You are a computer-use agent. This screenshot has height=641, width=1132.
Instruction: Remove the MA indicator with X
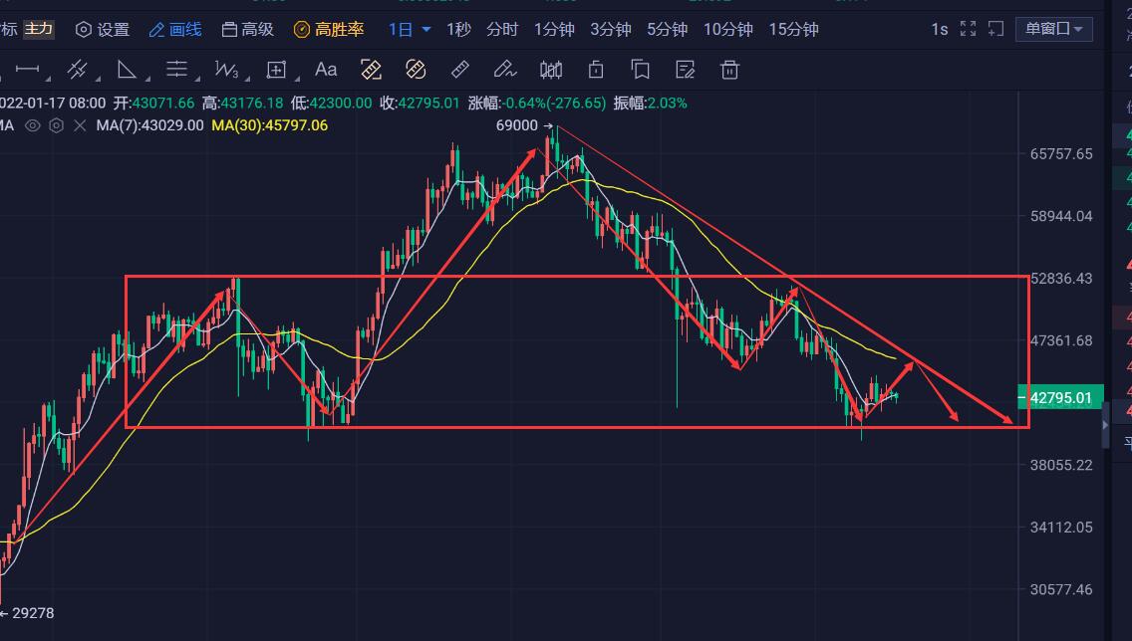tap(79, 125)
